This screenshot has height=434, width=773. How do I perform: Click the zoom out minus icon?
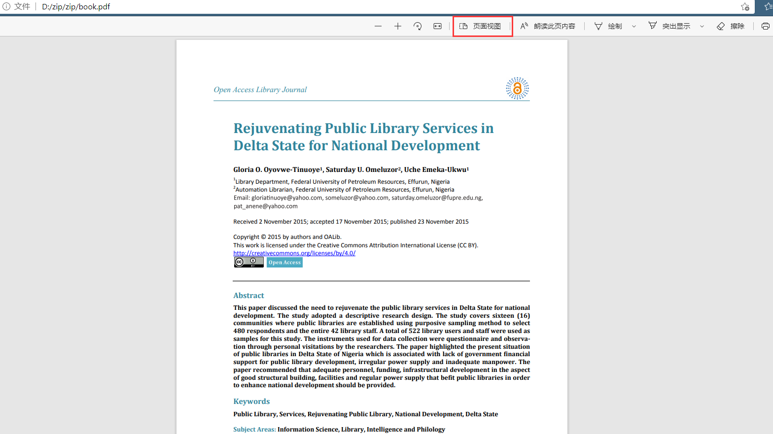[x=378, y=26]
